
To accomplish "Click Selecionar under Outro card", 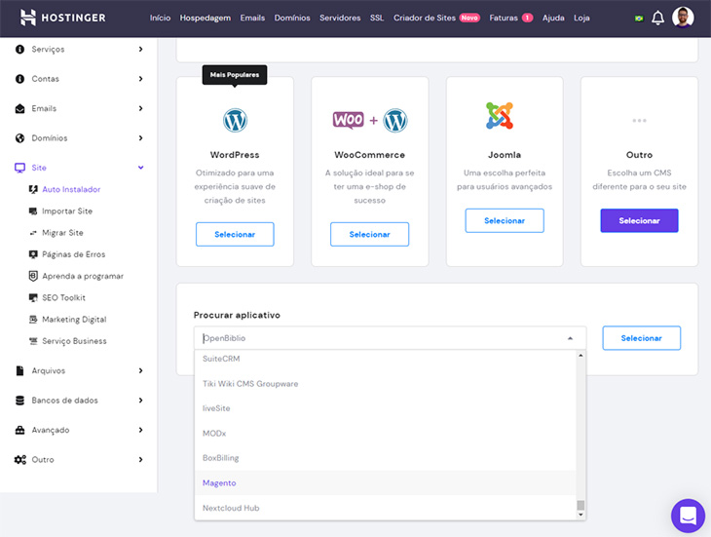I will (639, 221).
